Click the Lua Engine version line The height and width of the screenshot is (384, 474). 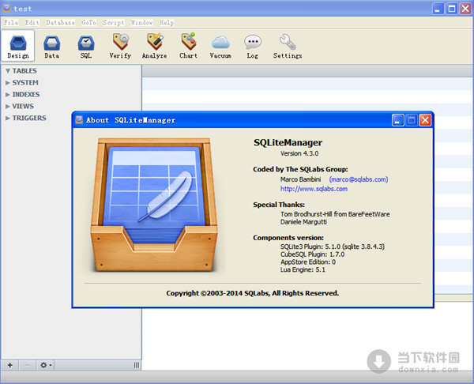point(303,269)
